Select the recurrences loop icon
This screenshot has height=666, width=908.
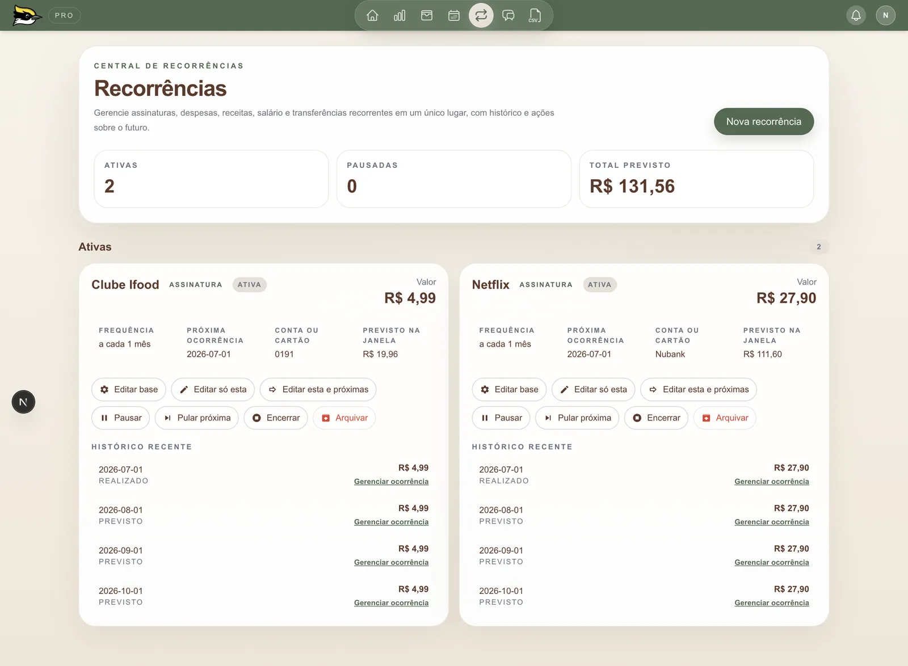point(481,15)
